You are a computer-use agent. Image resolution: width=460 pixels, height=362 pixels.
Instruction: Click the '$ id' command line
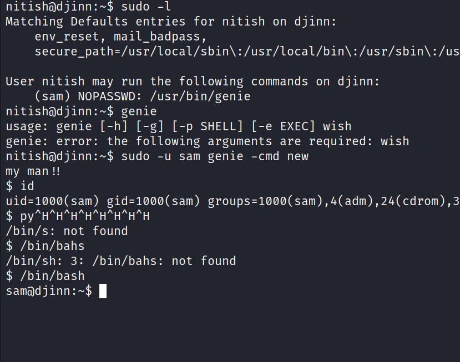20,186
